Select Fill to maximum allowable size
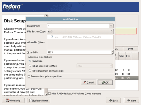 pos(30,71)
